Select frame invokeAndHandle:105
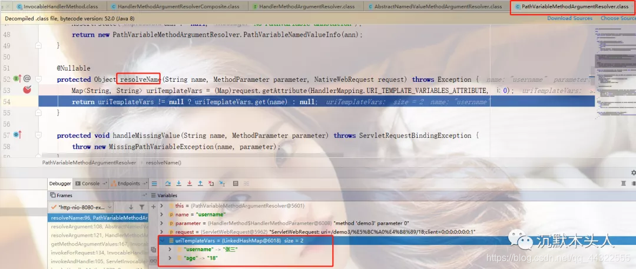Screen dimensions: 636x269 98,261
